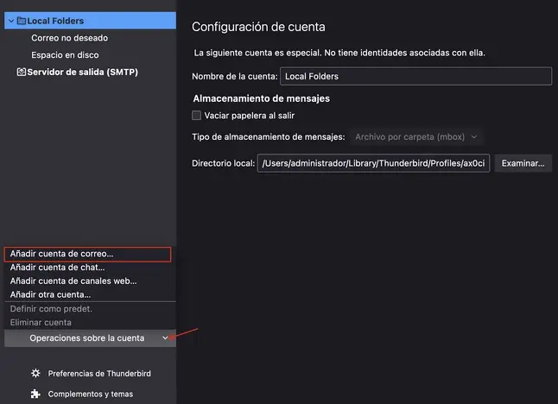Open Preferencias de Thunderbird link
This screenshot has height=404, width=558.
99,374
